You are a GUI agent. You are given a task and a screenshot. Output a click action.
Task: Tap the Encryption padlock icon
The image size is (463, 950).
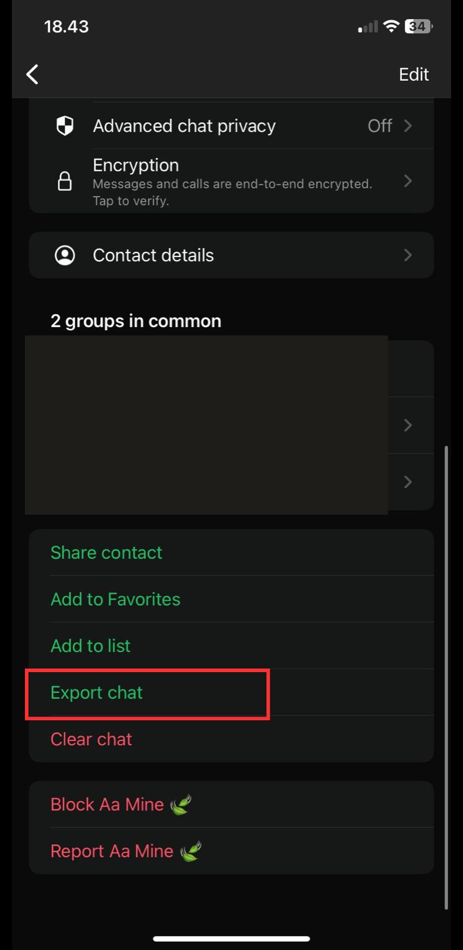(65, 181)
